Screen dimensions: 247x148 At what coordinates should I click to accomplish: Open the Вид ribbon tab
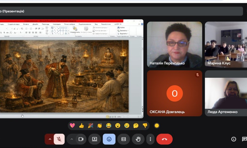pyautogui.click(x=96, y=24)
